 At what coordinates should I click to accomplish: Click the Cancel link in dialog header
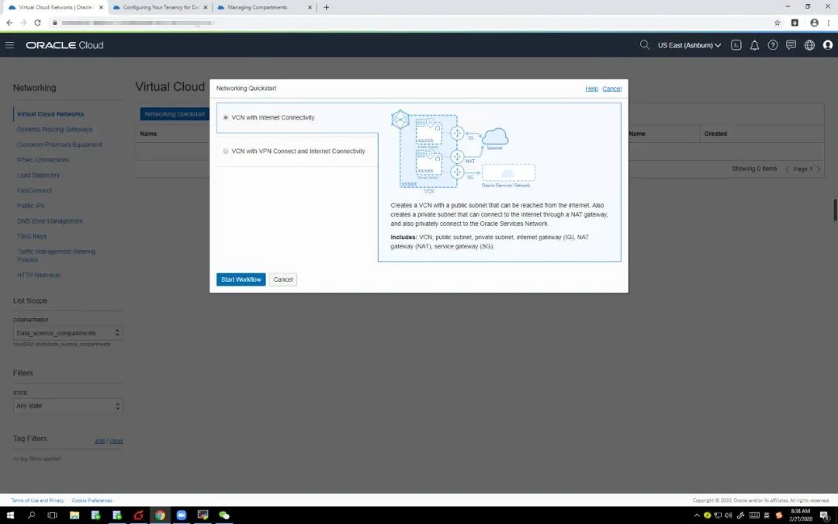point(612,88)
